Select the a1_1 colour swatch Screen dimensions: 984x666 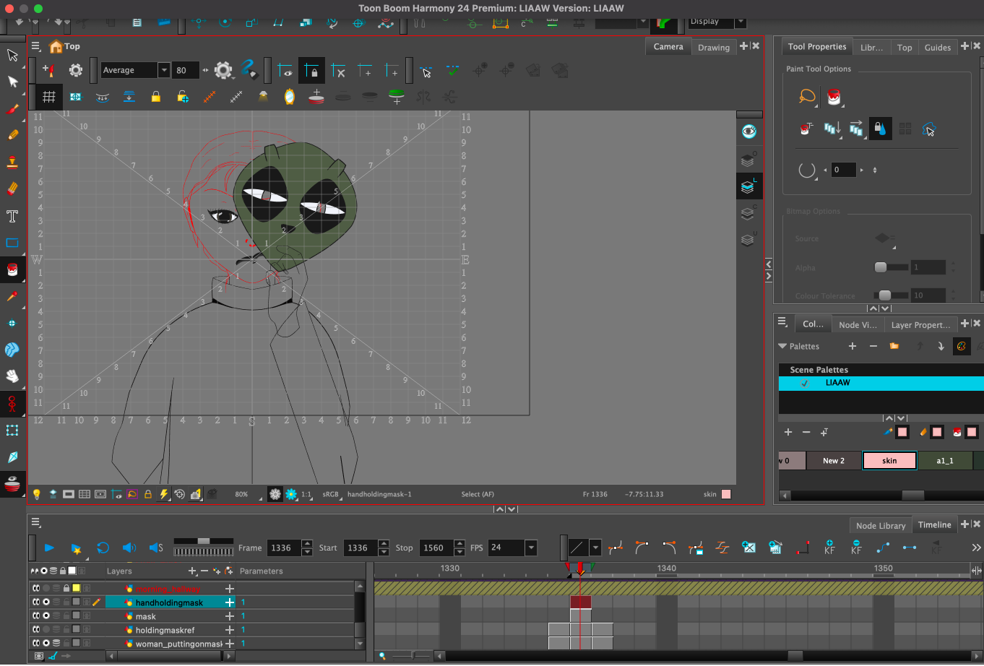click(945, 460)
